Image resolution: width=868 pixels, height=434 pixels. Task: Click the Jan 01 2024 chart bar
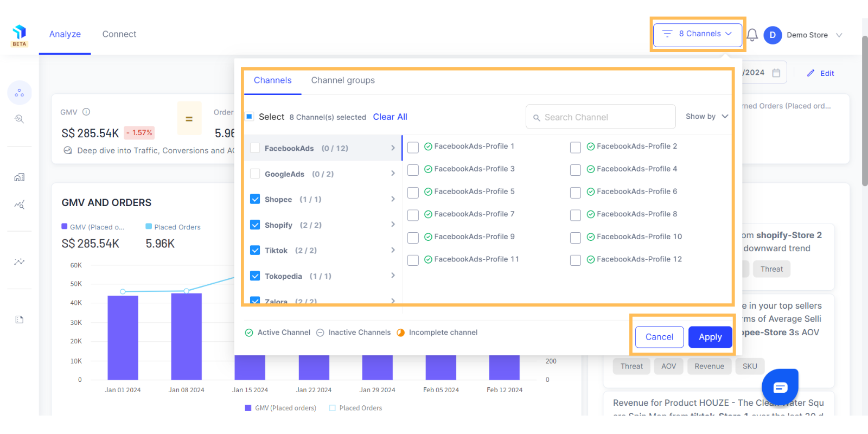[123, 337]
